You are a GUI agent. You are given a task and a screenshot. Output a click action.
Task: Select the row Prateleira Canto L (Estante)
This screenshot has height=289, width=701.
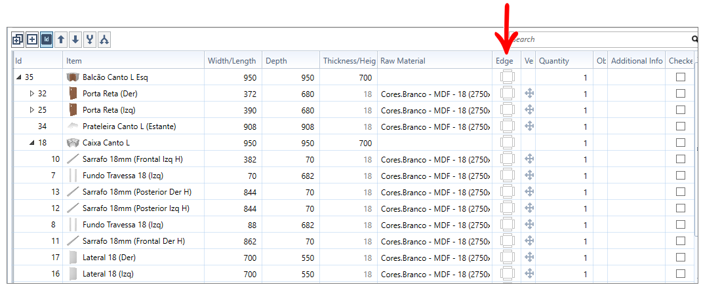[x=353, y=126]
